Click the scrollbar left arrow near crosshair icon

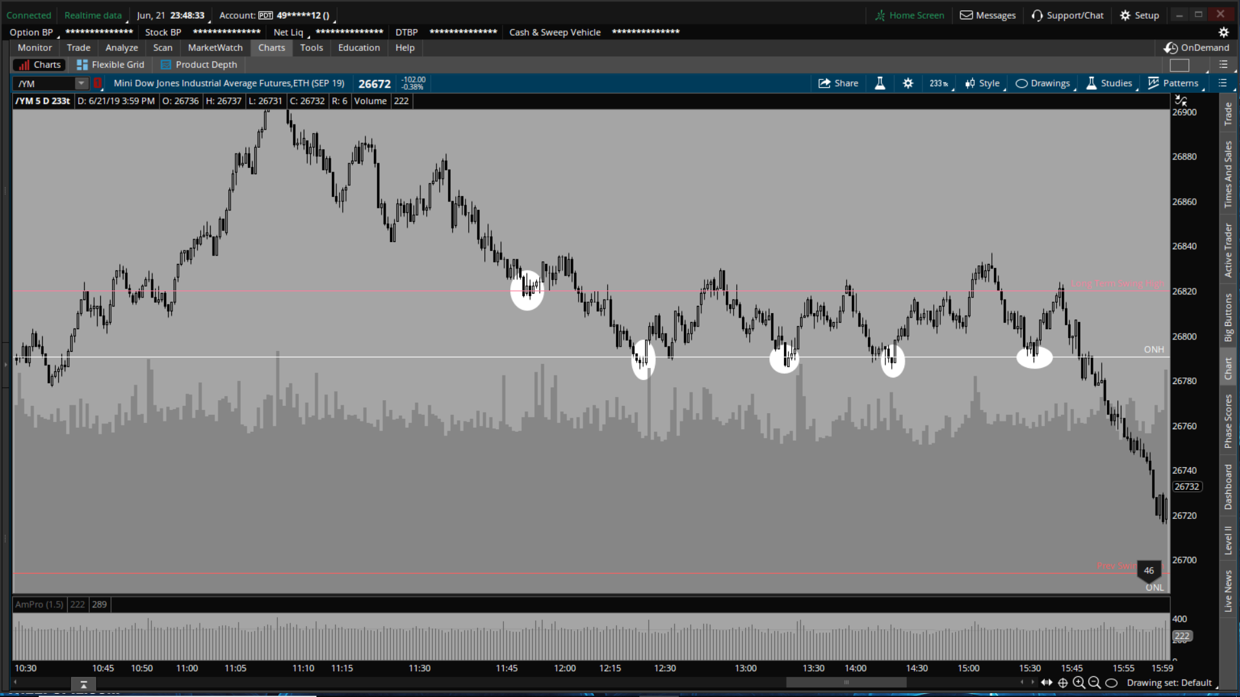pyautogui.click(x=1022, y=683)
